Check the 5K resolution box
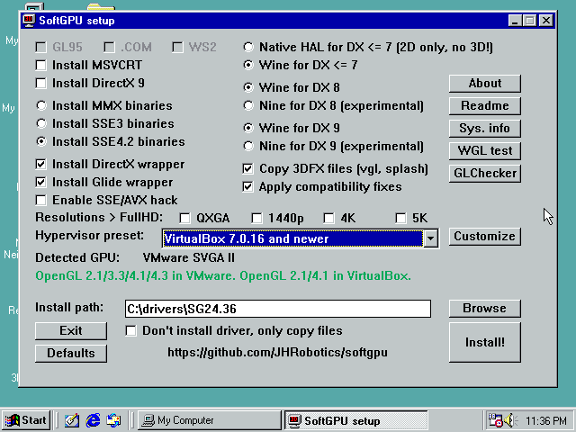The width and height of the screenshot is (576, 432). pos(400,218)
